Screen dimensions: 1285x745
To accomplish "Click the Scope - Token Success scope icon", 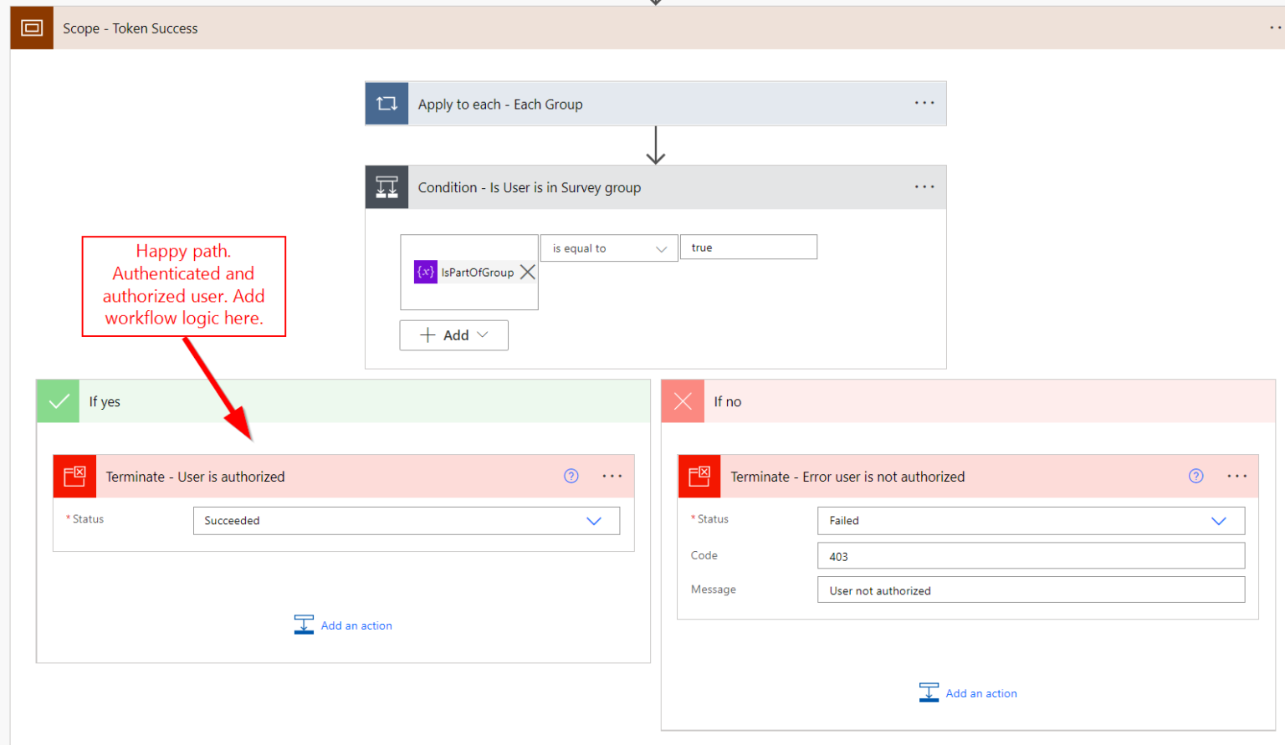I will coord(31,28).
